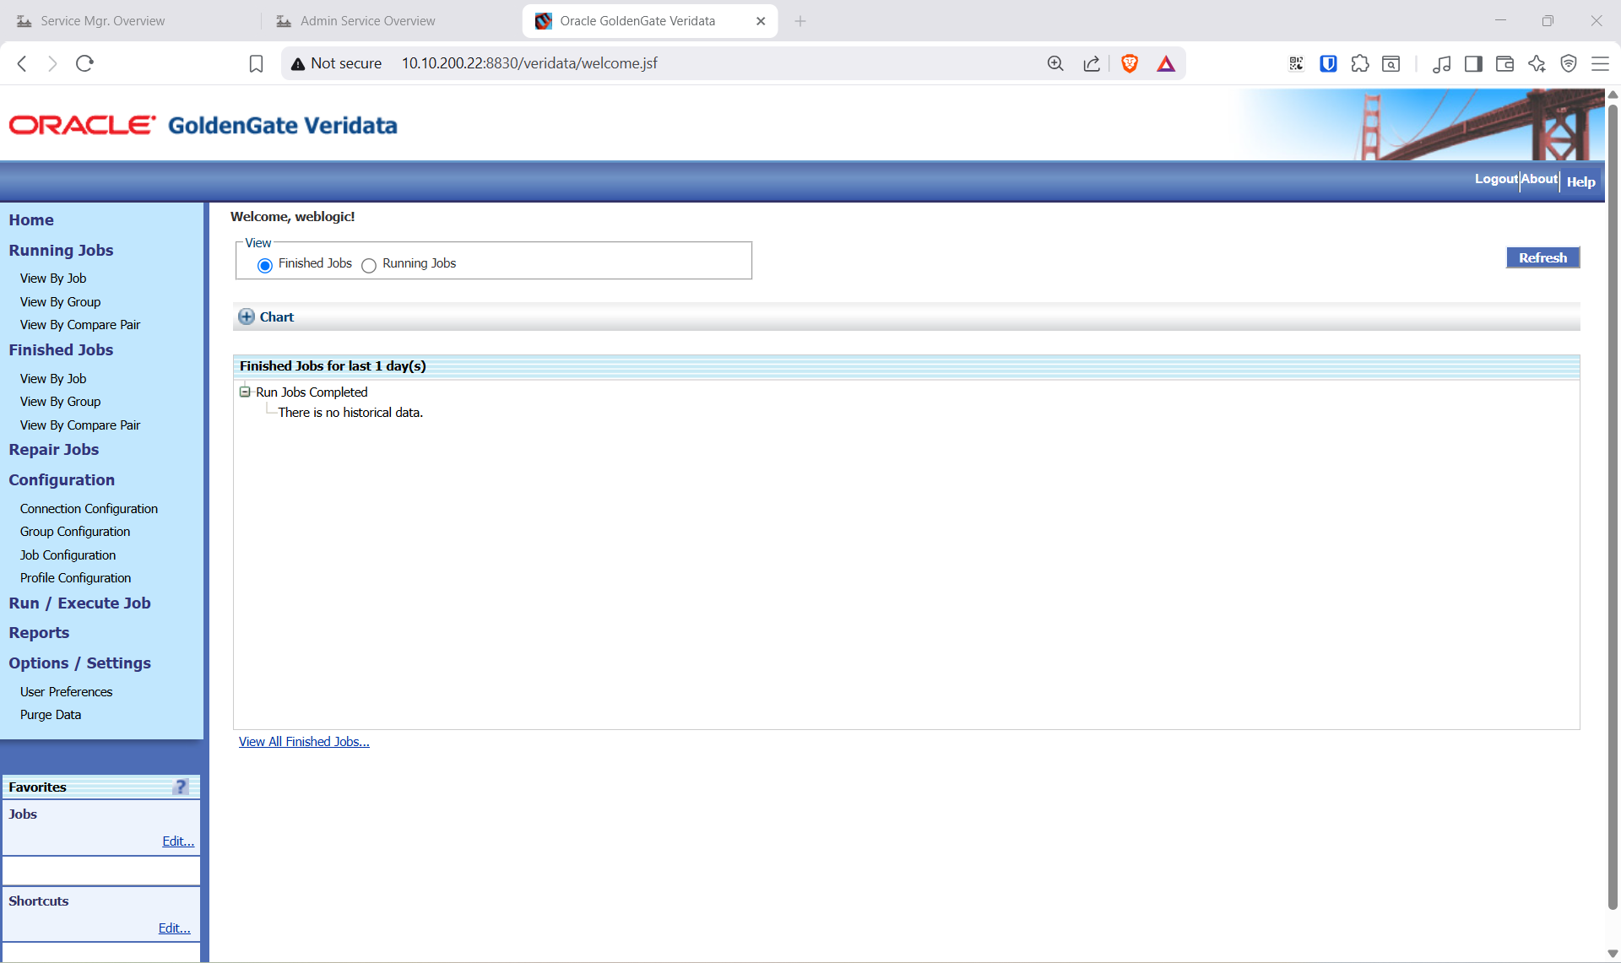Expand the Chart section
1621x963 pixels.
[x=247, y=316]
